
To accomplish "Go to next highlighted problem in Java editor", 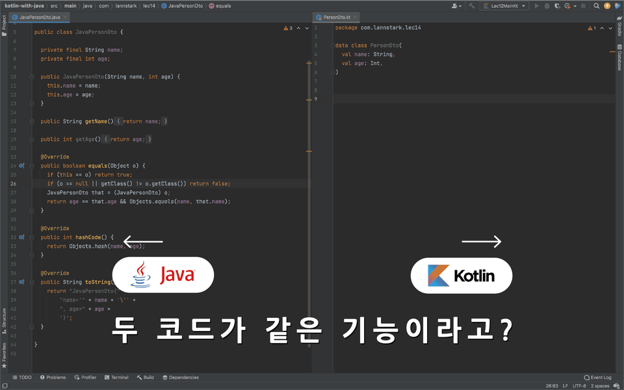I will (x=307, y=28).
